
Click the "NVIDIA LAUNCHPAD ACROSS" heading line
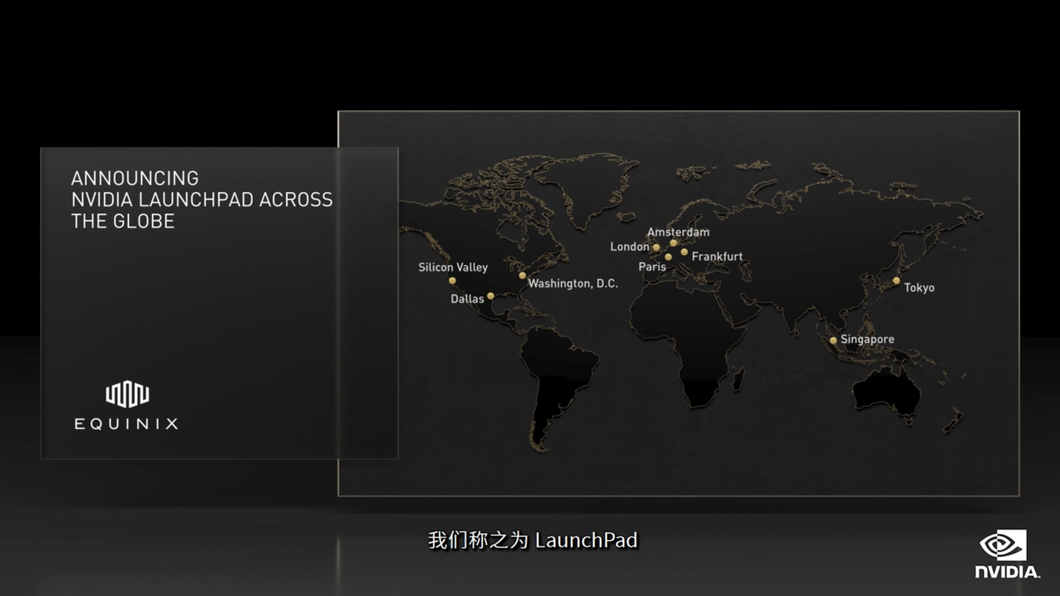pyautogui.click(x=202, y=200)
